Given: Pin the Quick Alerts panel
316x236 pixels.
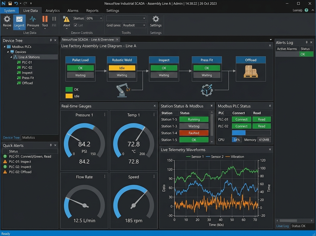Looking at the screenshot, I should [x=51, y=145].
